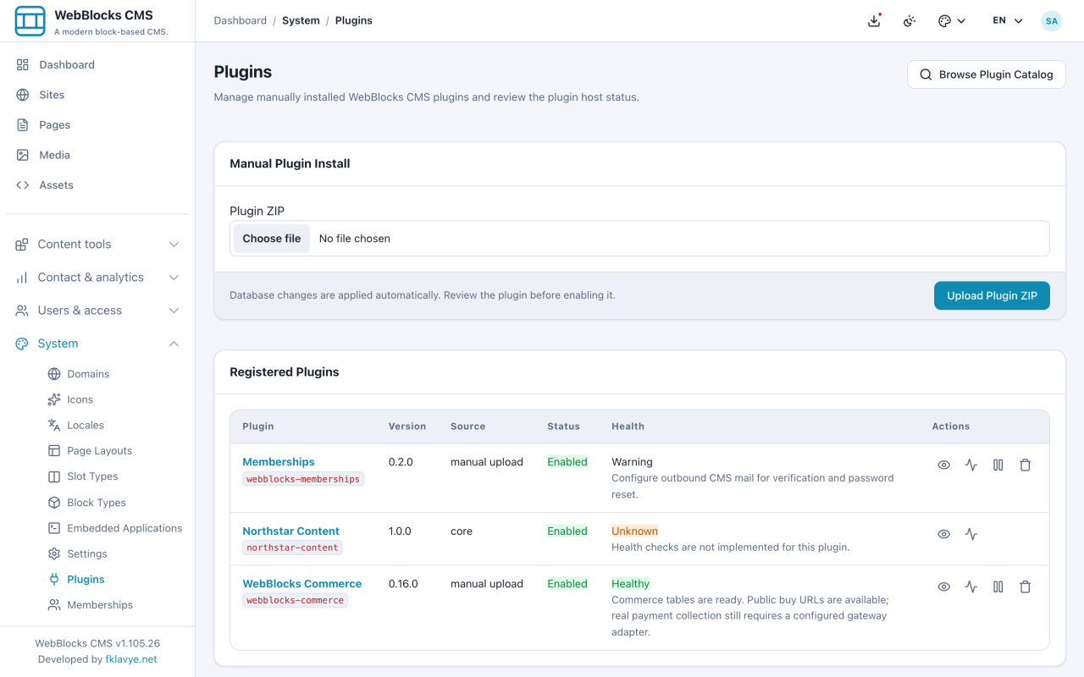Open the EN language dropdown

pyautogui.click(x=1008, y=20)
